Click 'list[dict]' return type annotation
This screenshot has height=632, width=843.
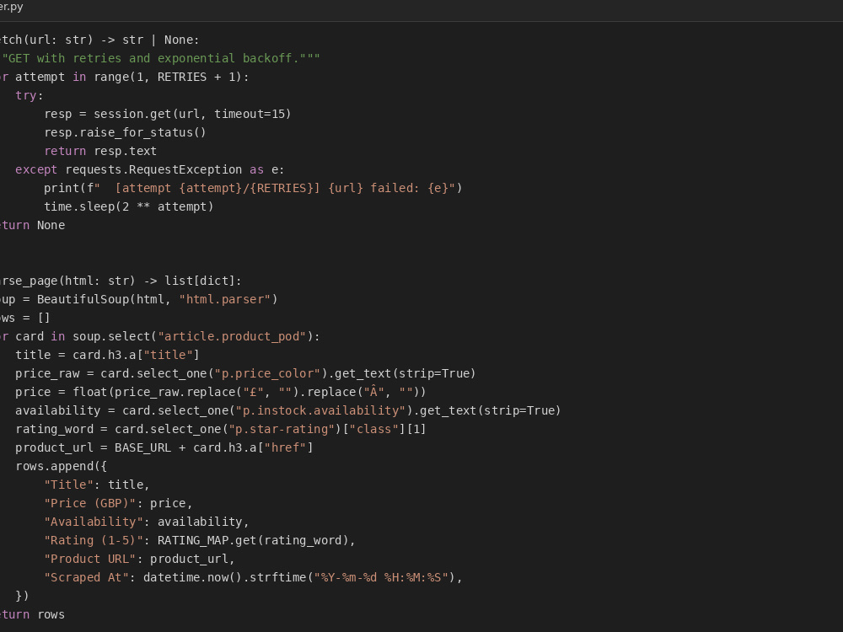point(200,281)
